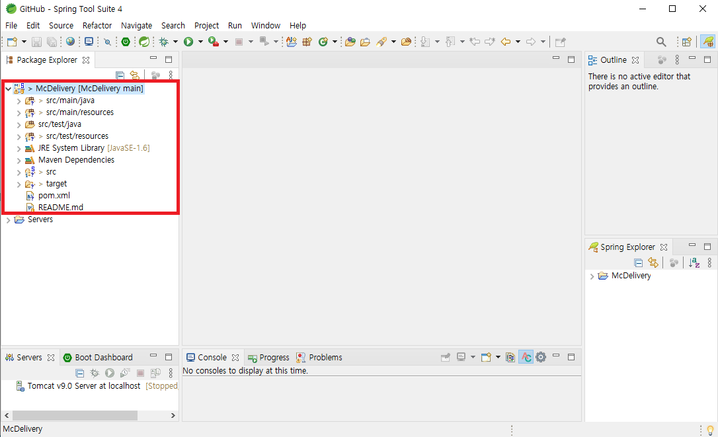Image resolution: width=718 pixels, height=437 pixels.
Task: Select Tomcat v9.0 Server at localhost
Action: point(84,386)
